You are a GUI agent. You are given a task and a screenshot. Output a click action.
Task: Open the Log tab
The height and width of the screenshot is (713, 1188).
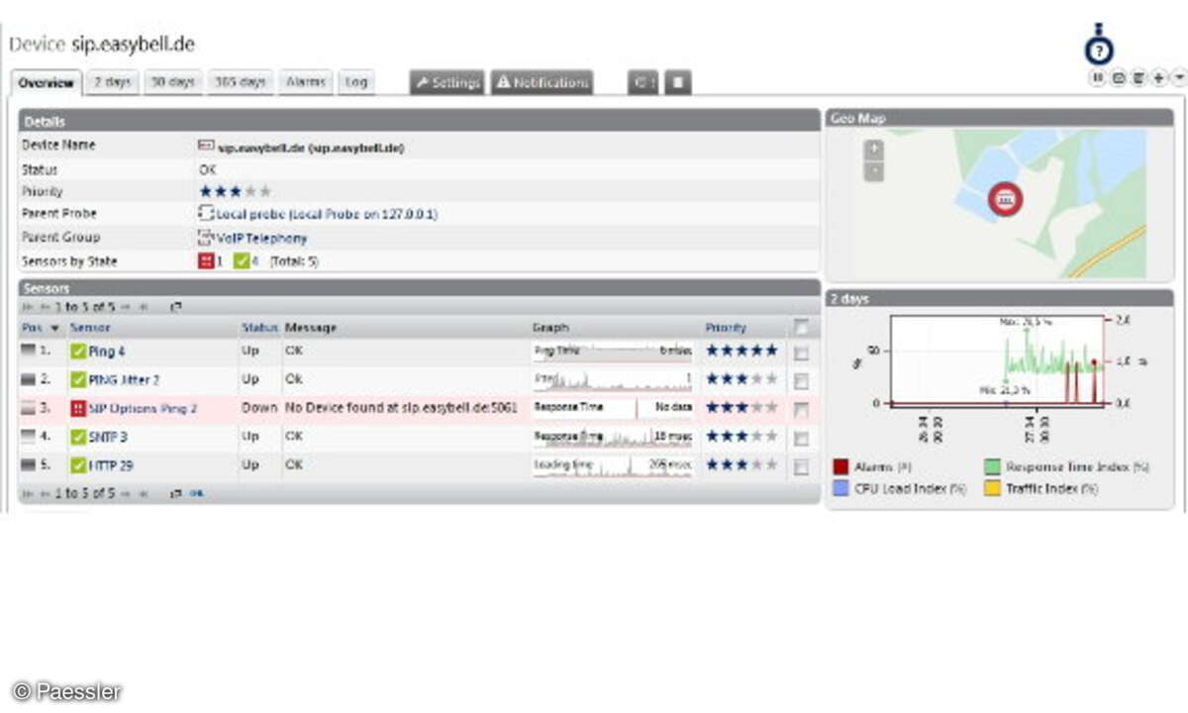[355, 82]
